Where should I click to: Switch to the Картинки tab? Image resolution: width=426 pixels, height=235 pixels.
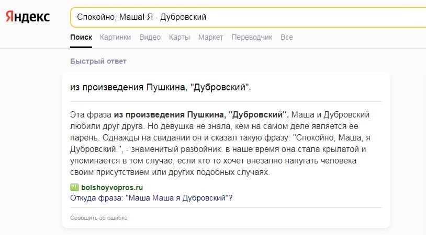tap(115, 37)
